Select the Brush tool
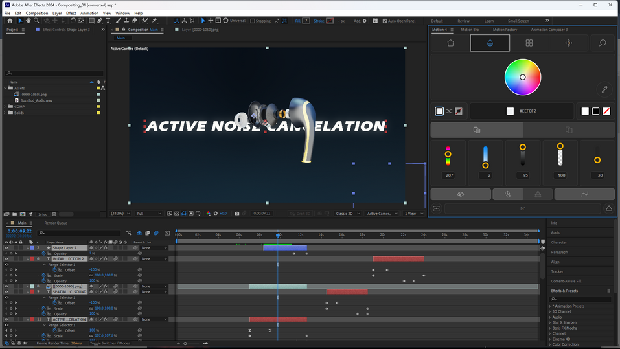The height and width of the screenshot is (349, 620). coord(118,21)
